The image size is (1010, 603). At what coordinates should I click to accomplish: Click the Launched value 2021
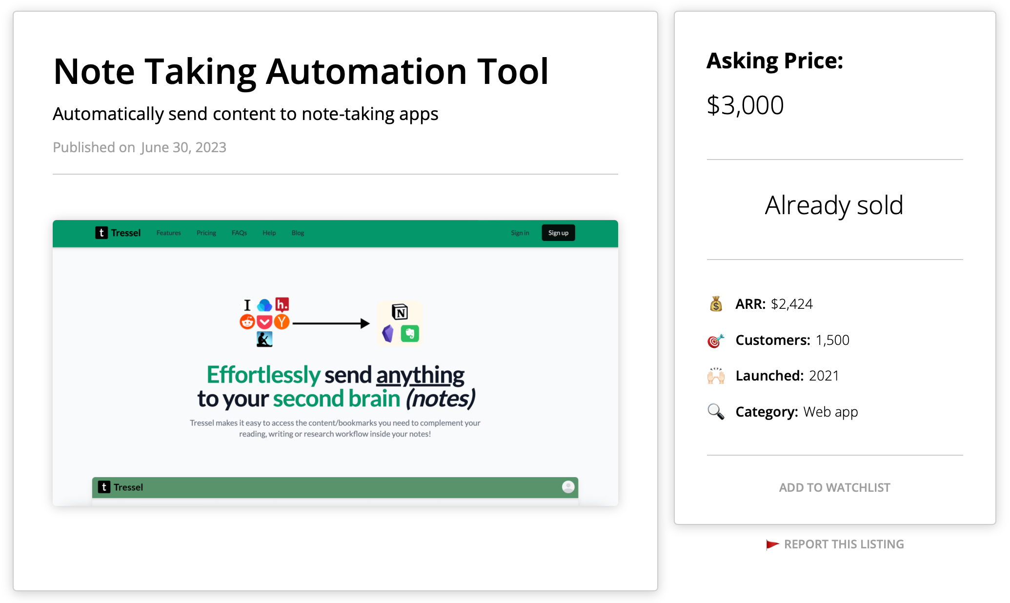click(x=824, y=376)
